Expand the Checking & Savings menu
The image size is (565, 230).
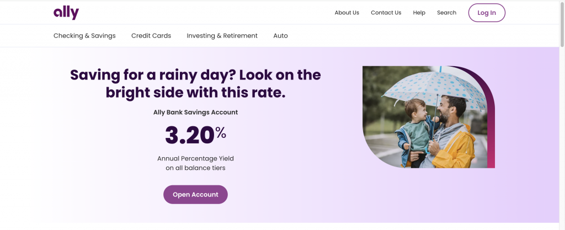pyautogui.click(x=84, y=36)
